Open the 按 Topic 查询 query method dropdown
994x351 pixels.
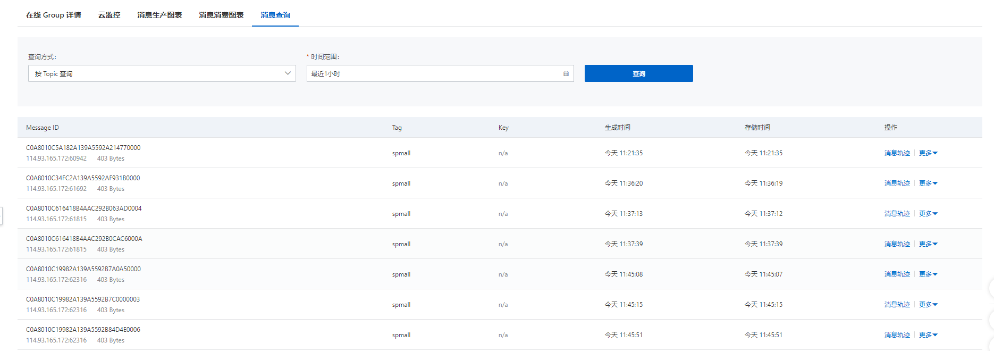162,74
